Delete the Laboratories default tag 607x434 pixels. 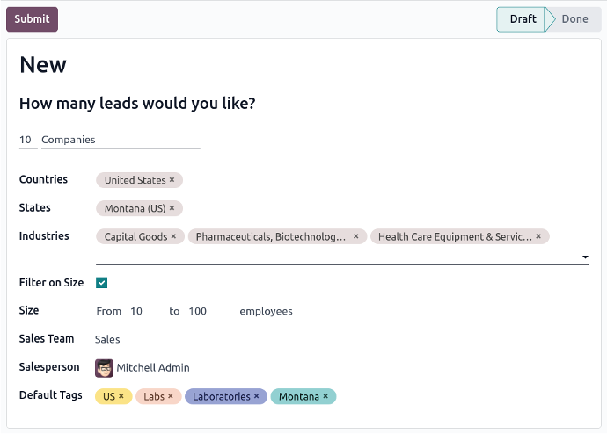pyautogui.click(x=256, y=396)
